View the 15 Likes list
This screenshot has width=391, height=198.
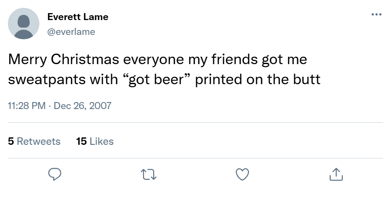tap(94, 141)
